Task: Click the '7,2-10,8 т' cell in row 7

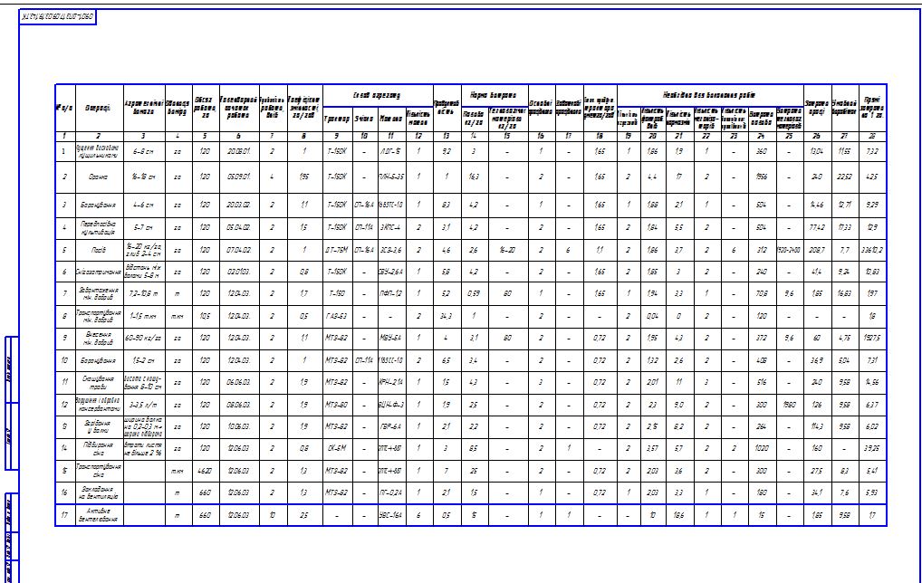Action: (143, 294)
